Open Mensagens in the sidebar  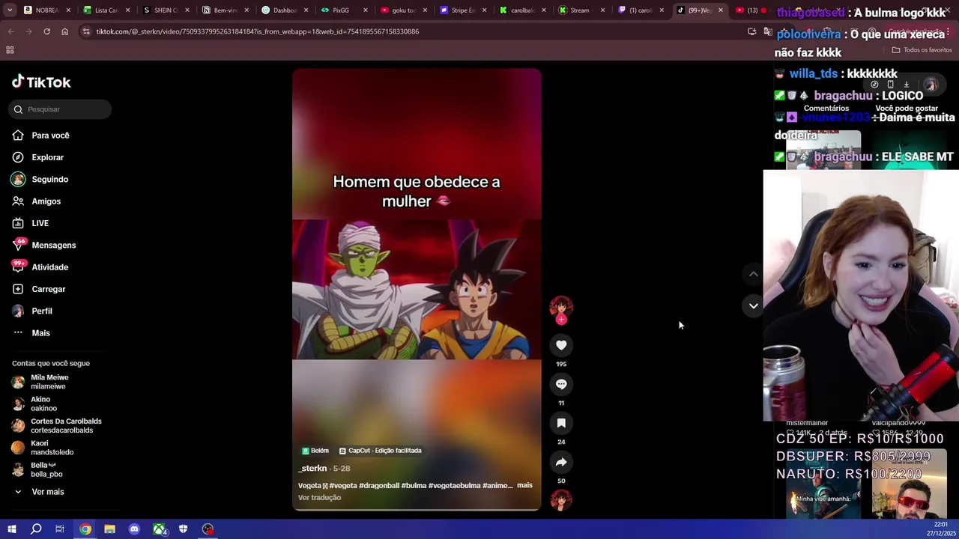pyautogui.click(x=53, y=245)
